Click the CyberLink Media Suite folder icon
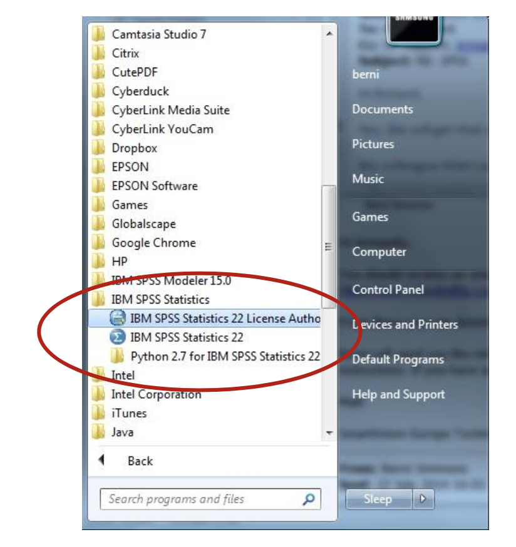The image size is (516, 547). pos(99,110)
